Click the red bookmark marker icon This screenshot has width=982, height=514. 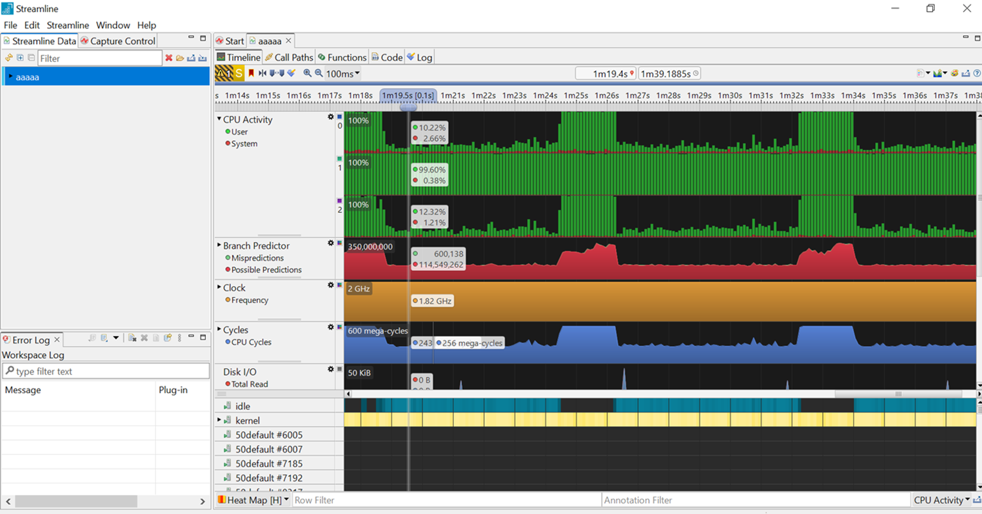click(251, 73)
